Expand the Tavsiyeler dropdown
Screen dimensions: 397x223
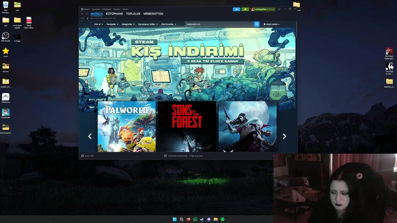point(112,24)
